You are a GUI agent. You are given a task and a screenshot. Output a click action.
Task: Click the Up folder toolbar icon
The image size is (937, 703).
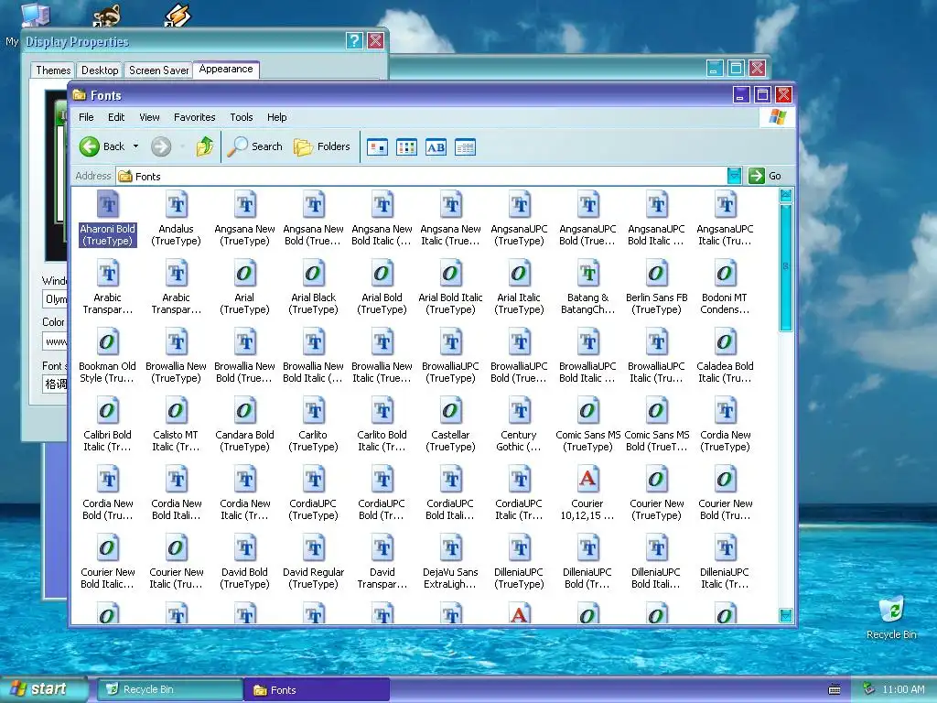204,146
